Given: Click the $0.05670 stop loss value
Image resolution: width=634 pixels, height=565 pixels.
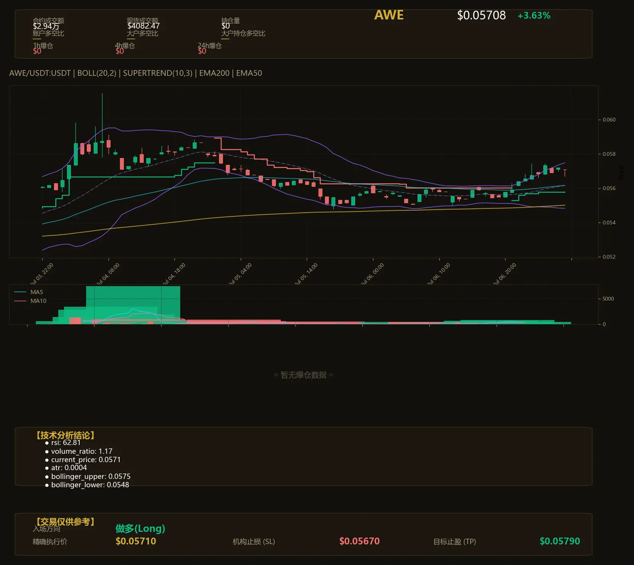Looking at the screenshot, I should click(359, 541).
